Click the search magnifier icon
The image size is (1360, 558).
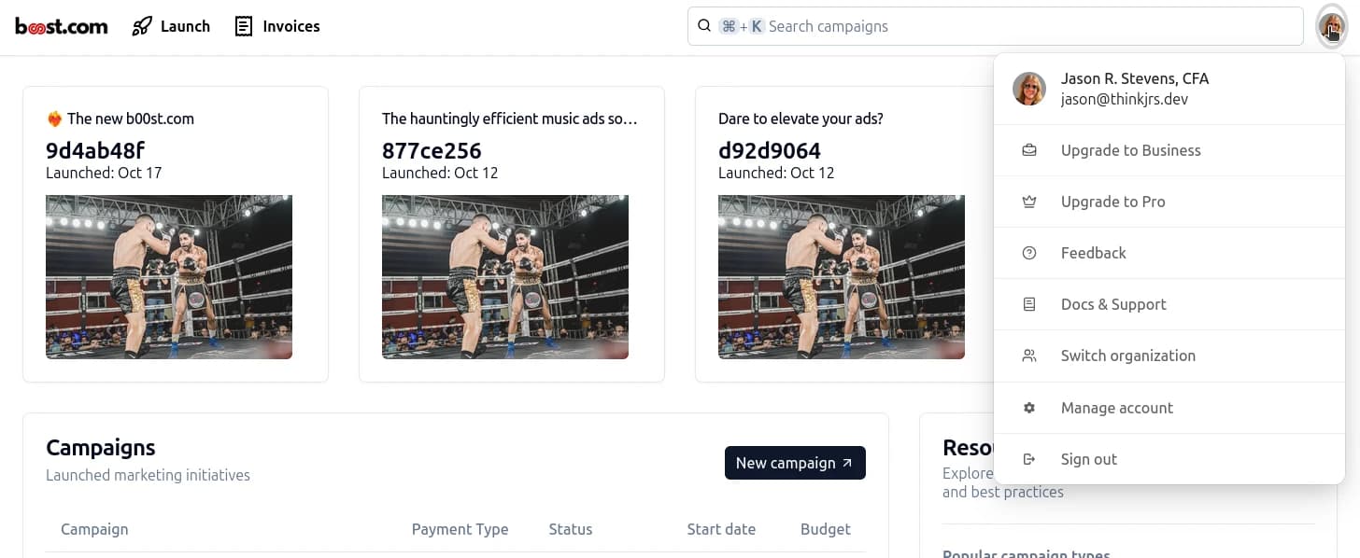click(x=705, y=26)
